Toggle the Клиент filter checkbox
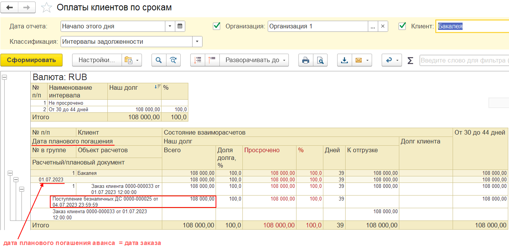The height and width of the screenshot is (250, 509). pos(402,26)
